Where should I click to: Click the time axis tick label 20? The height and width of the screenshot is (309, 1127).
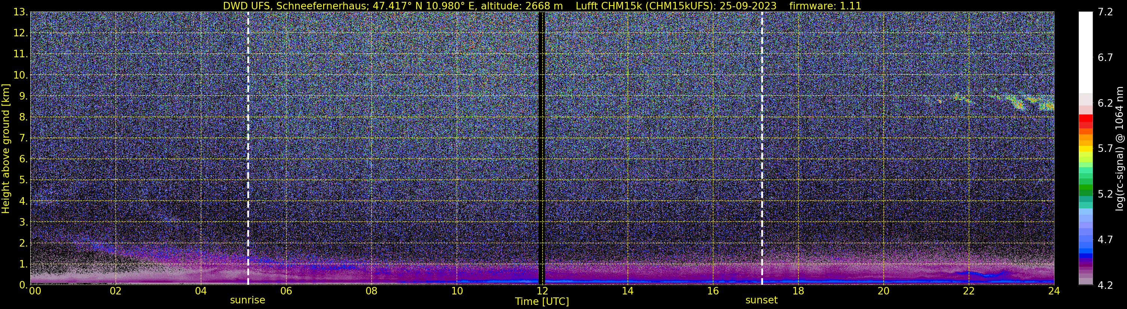[883, 291]
